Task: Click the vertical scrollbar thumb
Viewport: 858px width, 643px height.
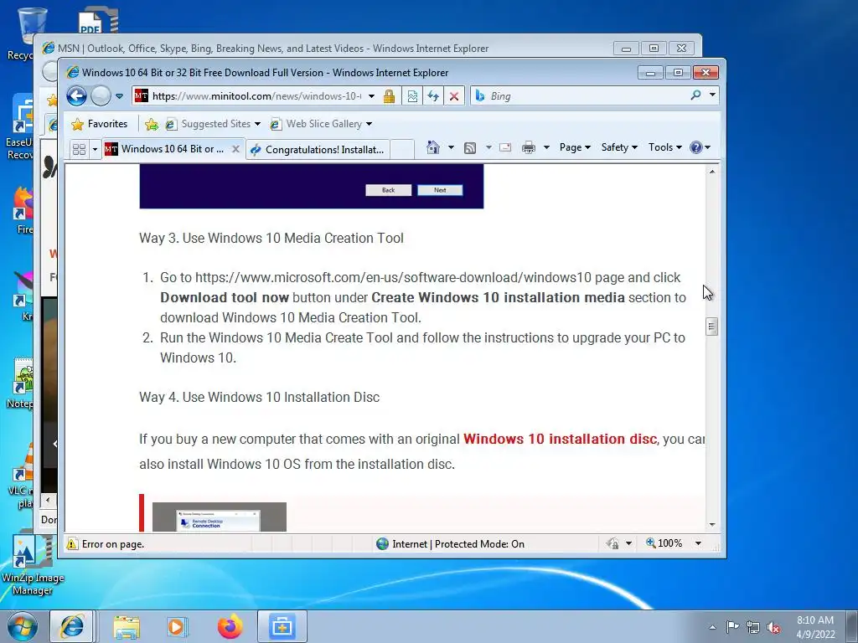Action: click(712, 327)
